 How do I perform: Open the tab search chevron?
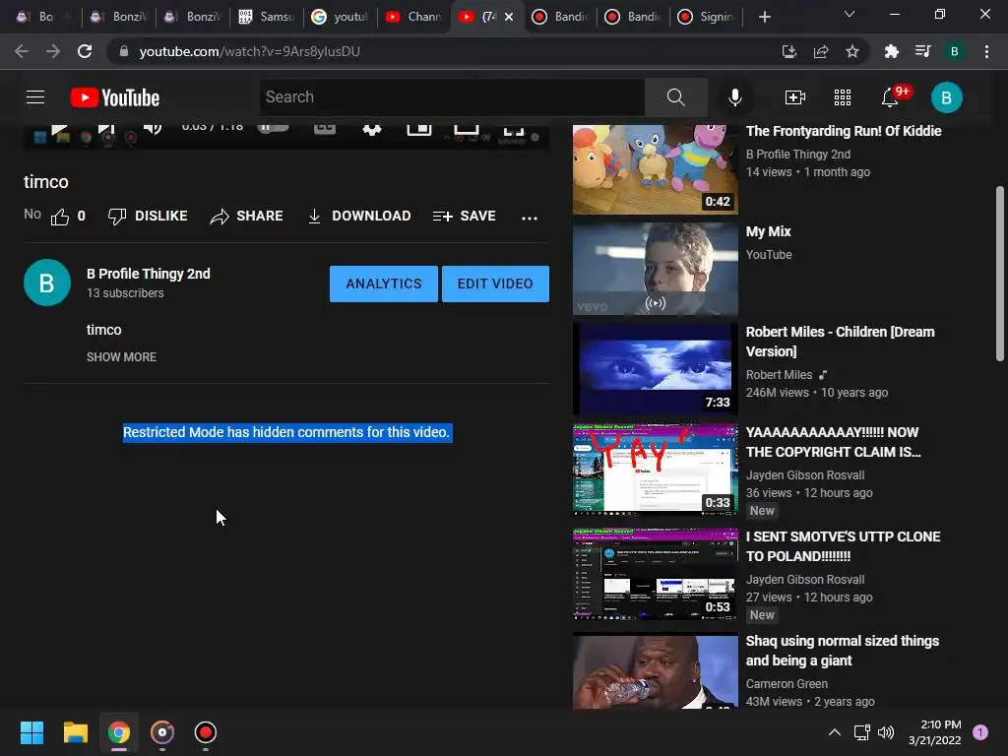pyautogui.click(x=850, y=14)
